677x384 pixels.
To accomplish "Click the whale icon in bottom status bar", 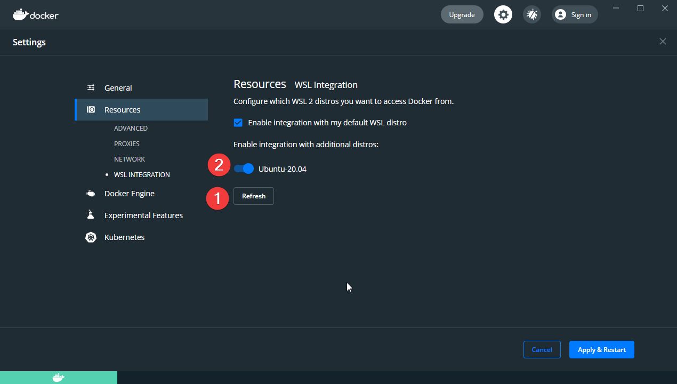I will click(59, 378).
